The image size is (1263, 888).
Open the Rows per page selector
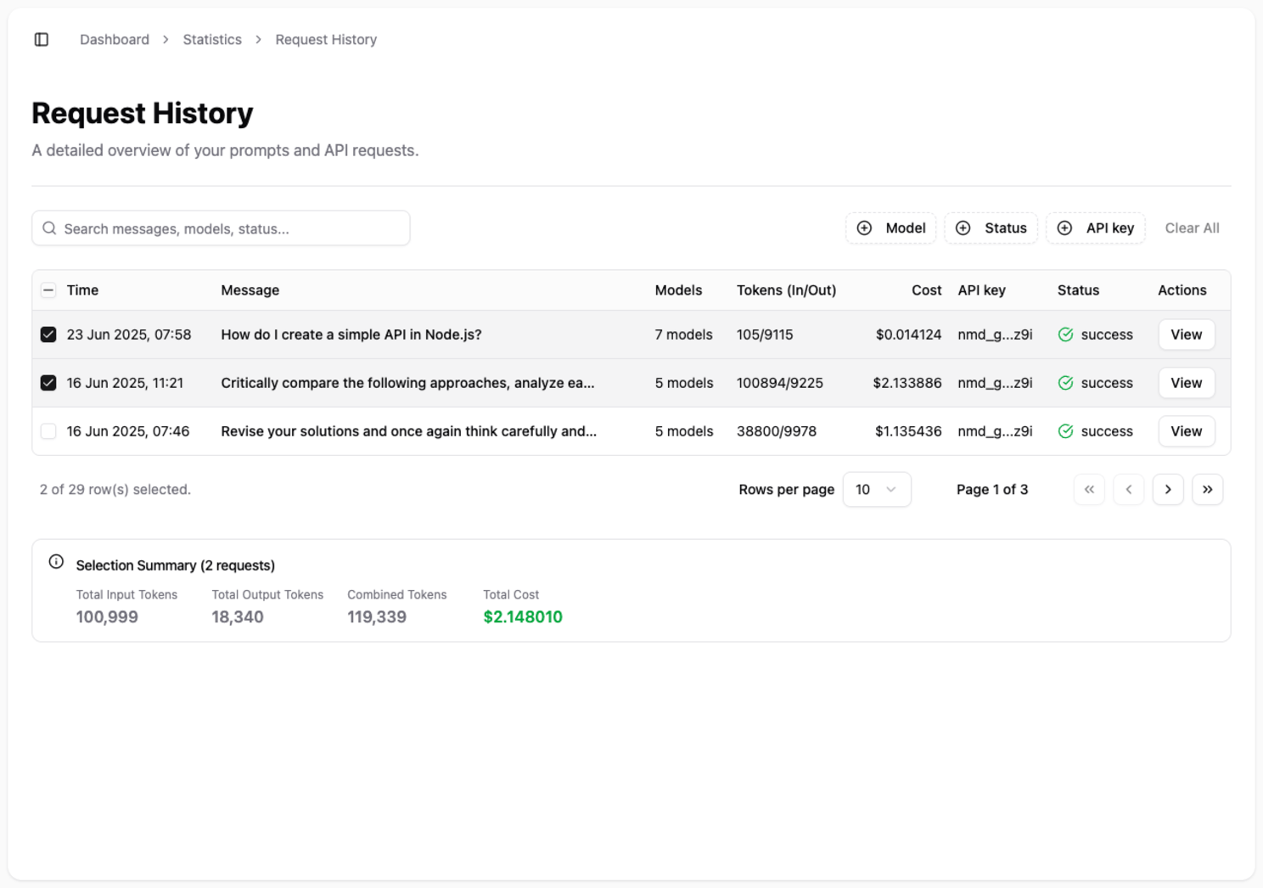tap(877, 490)
